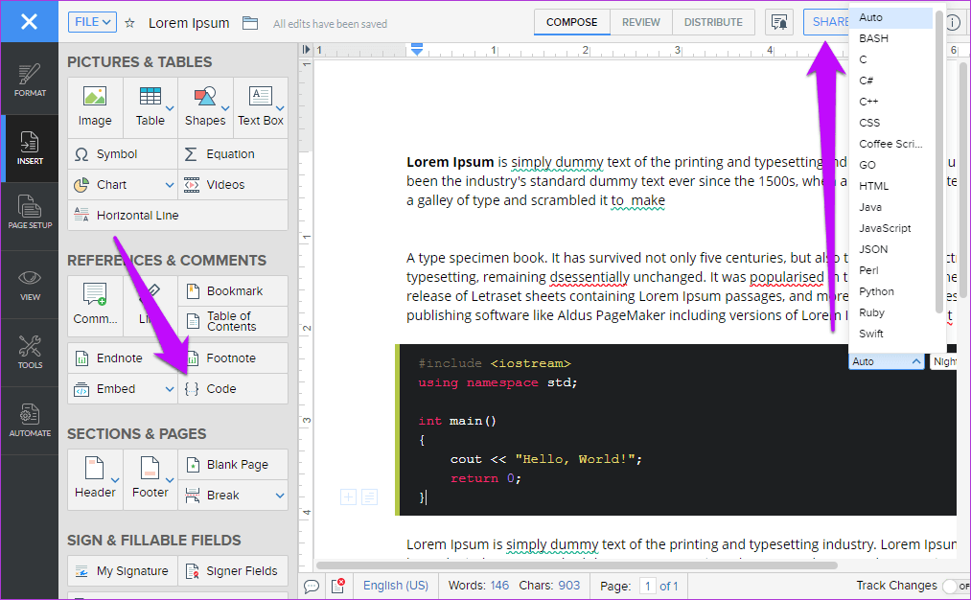Insert a Blank Page
Screen dimensions: 971x600
(233, 465)
